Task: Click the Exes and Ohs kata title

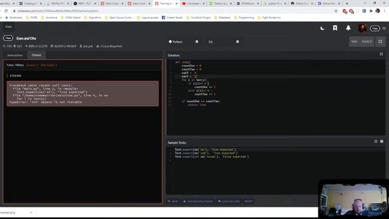Action: pyautogui.click(x=26, y=38)
